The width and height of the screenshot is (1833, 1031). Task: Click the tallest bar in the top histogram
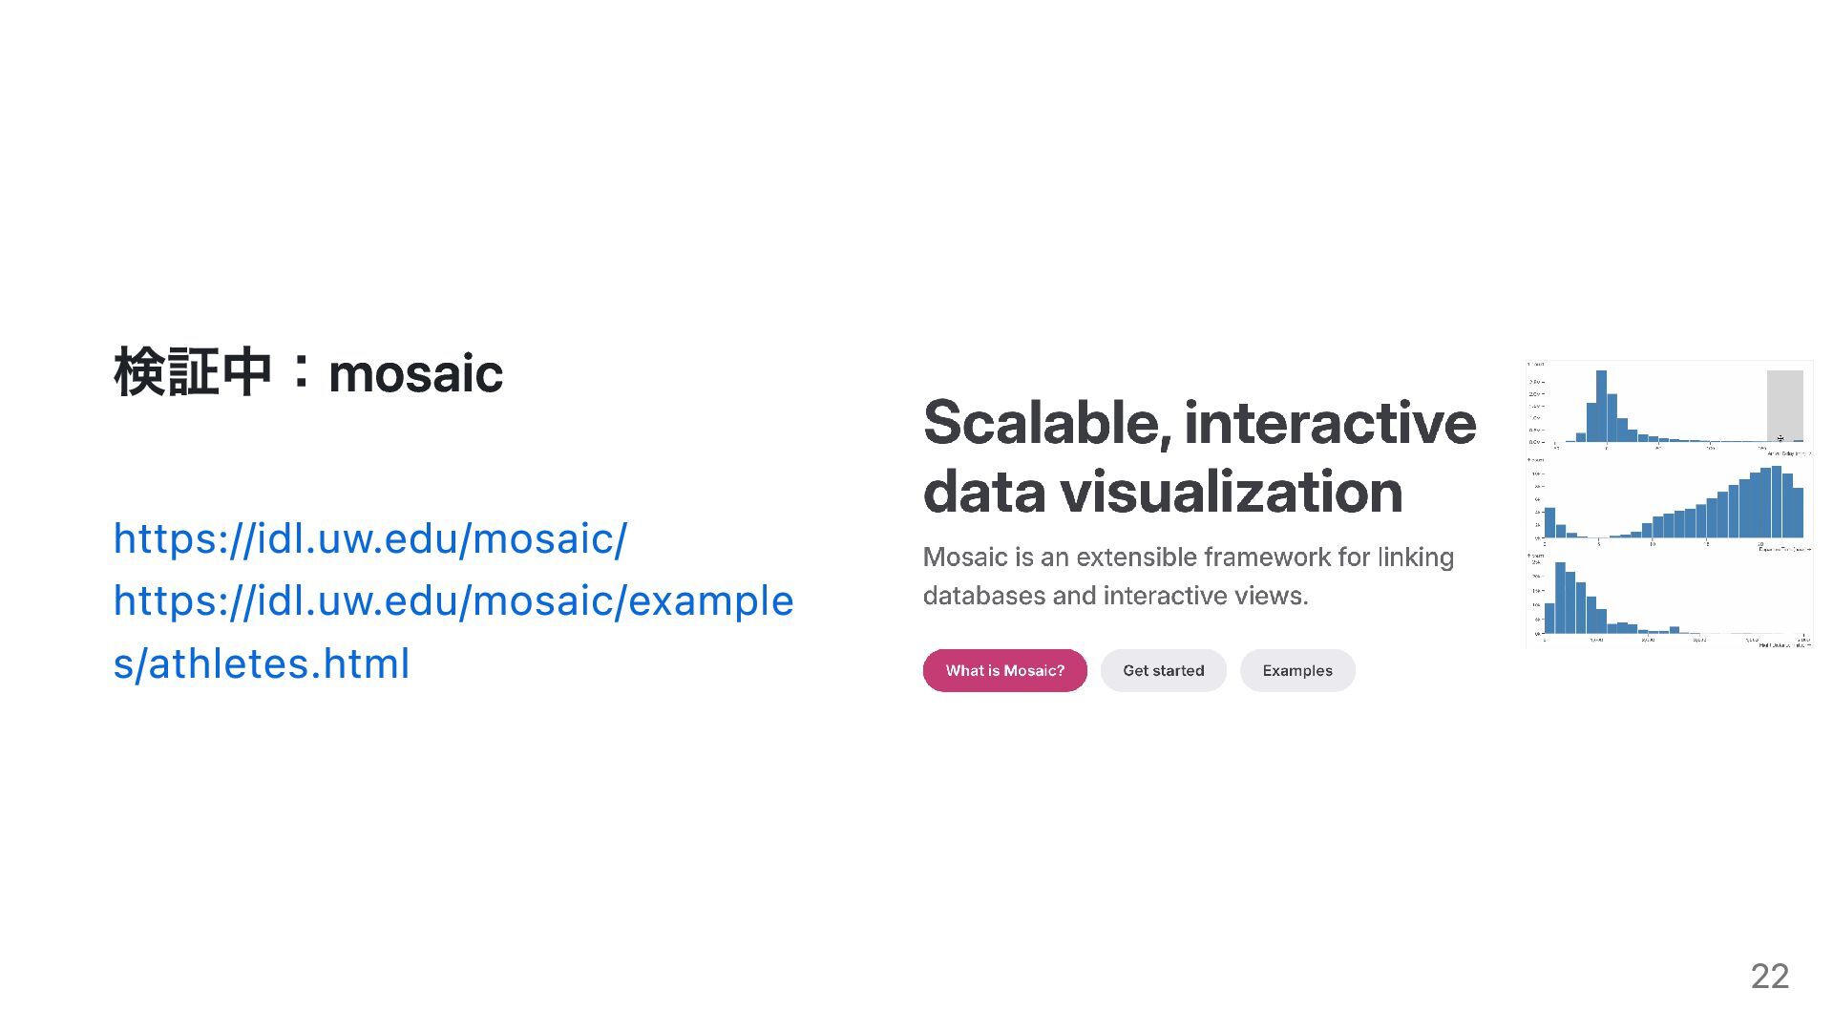tap(1601, 406)
